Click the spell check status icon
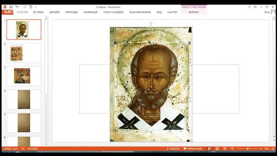 pos(23,149)
